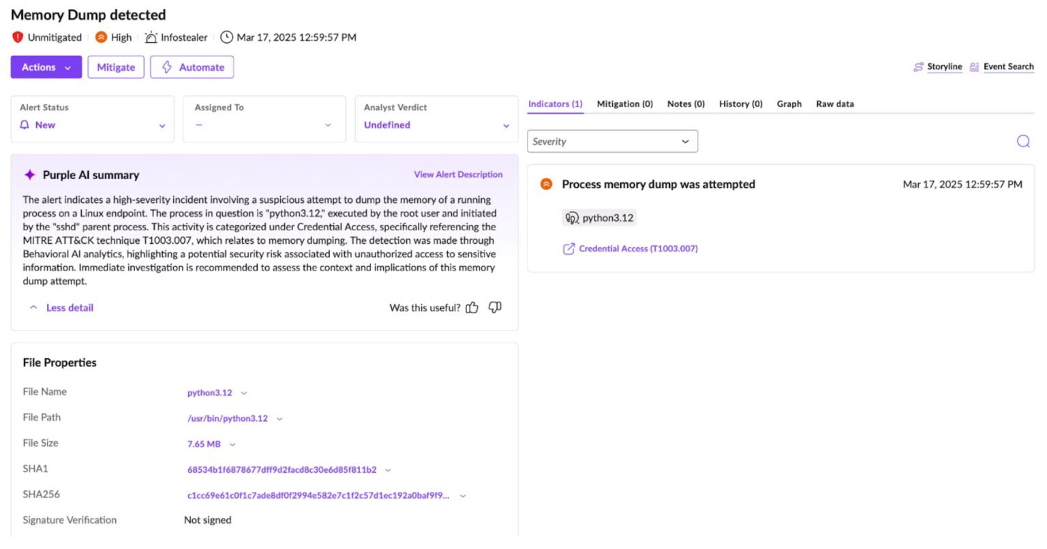Click the thumbs up feedback icon
Screen dimensions: 1047x549
click(x=472, y=308)
